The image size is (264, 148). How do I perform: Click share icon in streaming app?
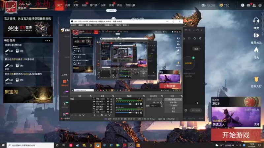point(200,38)
